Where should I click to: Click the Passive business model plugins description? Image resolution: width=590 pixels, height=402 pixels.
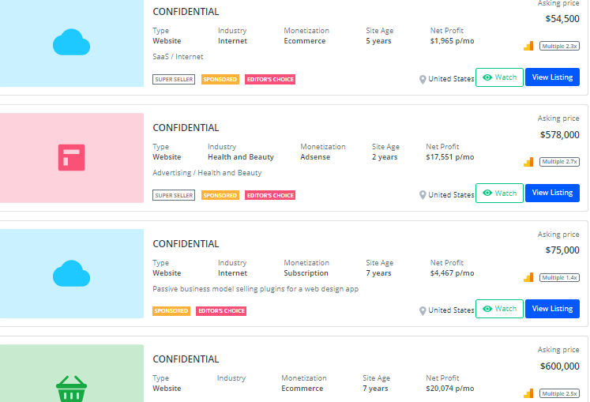click(255, 289)
